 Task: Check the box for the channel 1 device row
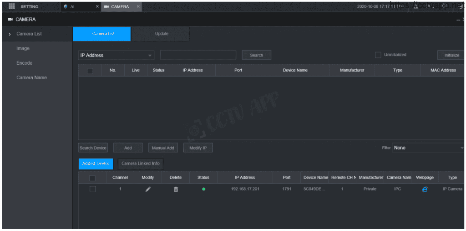(92, 189)
